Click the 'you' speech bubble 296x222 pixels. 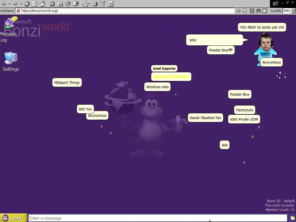pos(214,40)
